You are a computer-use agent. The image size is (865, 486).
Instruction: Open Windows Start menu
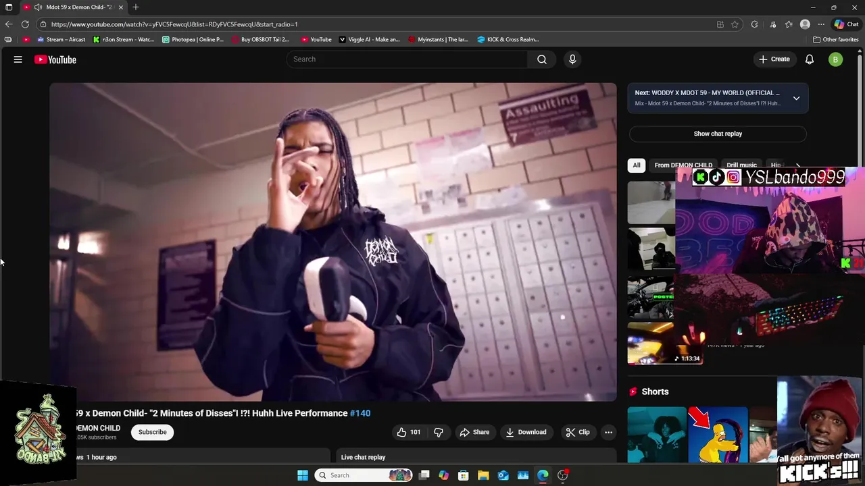coord(303,475)
